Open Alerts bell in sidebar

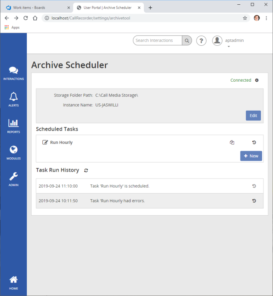[13, 99]
